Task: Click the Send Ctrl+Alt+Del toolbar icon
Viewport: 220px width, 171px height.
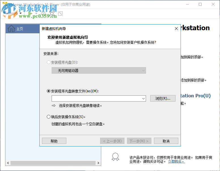Action: [43, 14]
